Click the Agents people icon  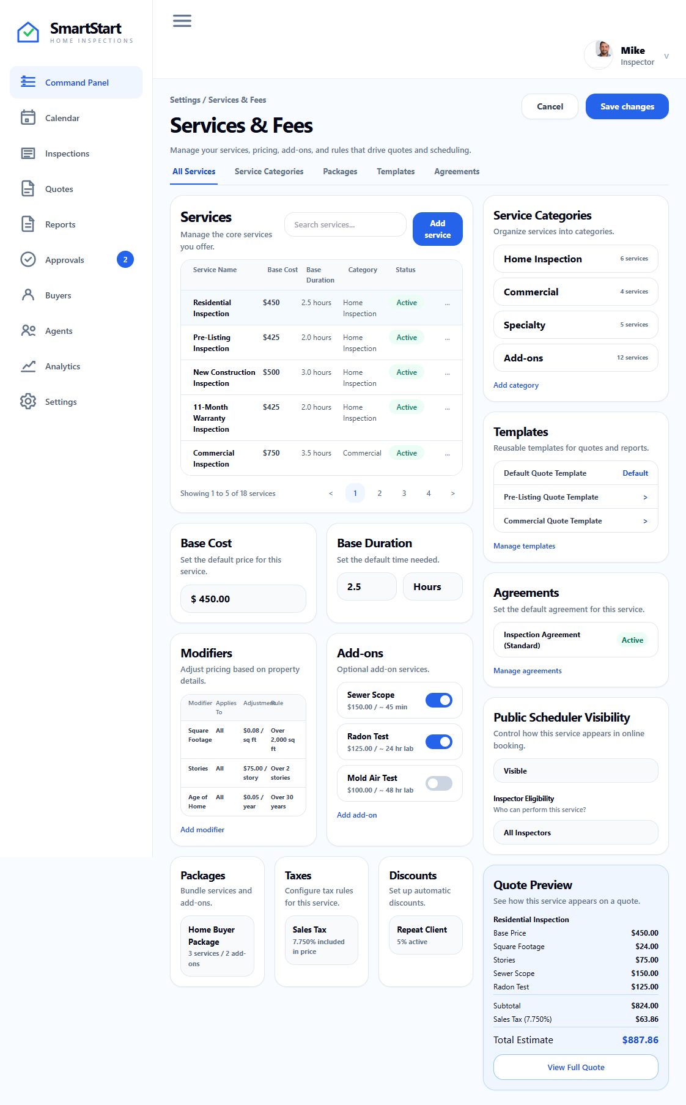pos(28,330)
